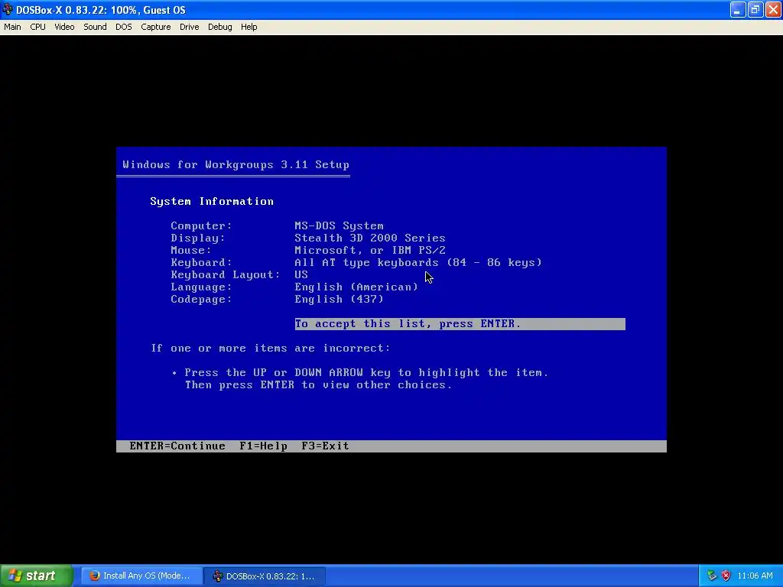Click the 'Keyboard Layout:' label

226,274
